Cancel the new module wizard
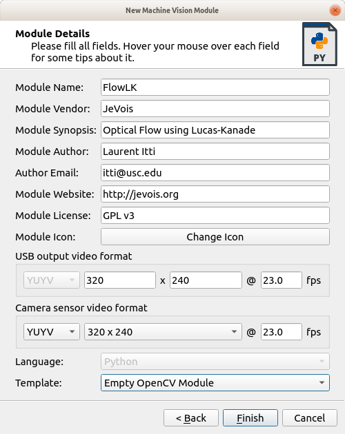The image size is (345, 434). coord(310,418)
